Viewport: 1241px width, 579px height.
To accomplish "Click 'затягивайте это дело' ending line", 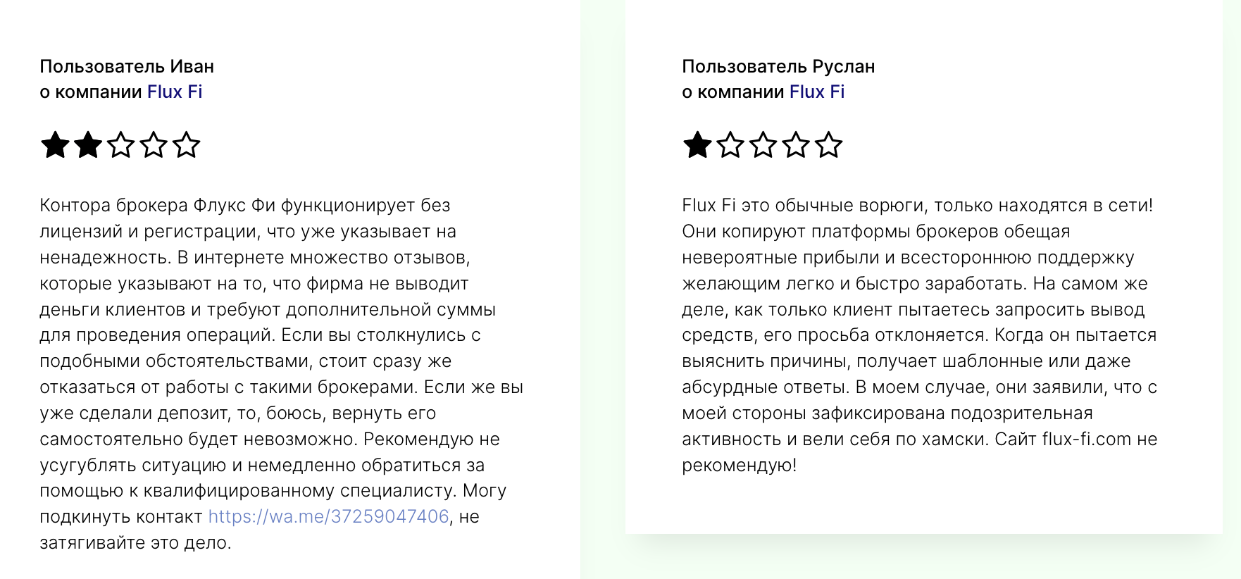I will (x=134, y=542).
